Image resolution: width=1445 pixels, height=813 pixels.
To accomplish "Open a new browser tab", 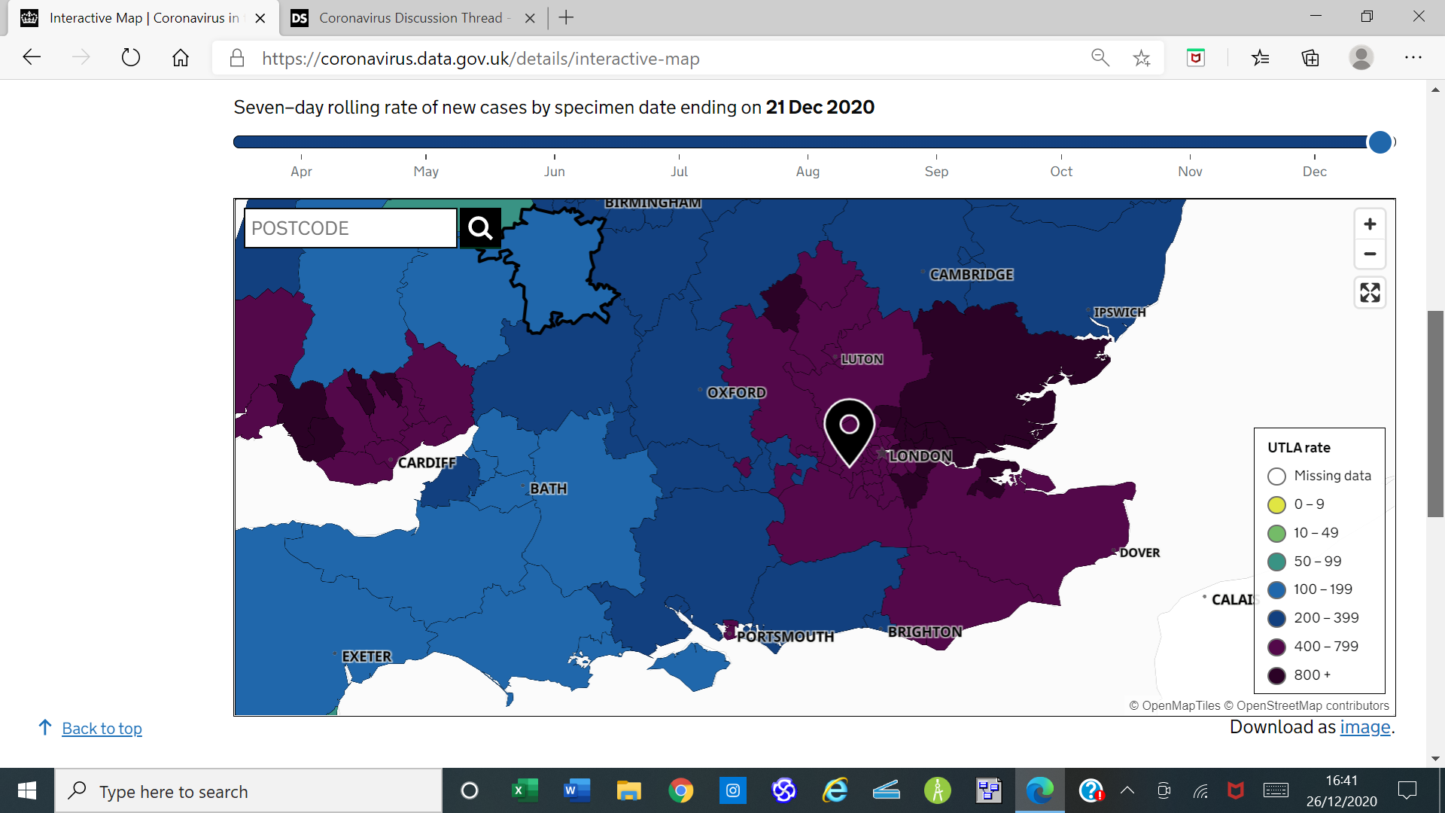I will pos(566,18).
